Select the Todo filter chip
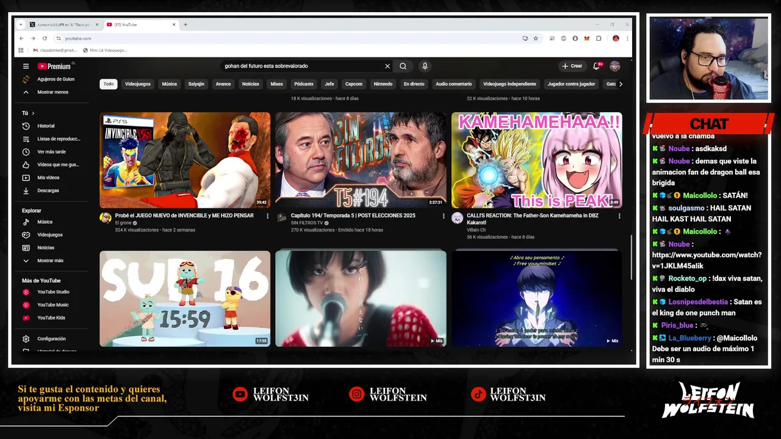 [x=109, y=84]
